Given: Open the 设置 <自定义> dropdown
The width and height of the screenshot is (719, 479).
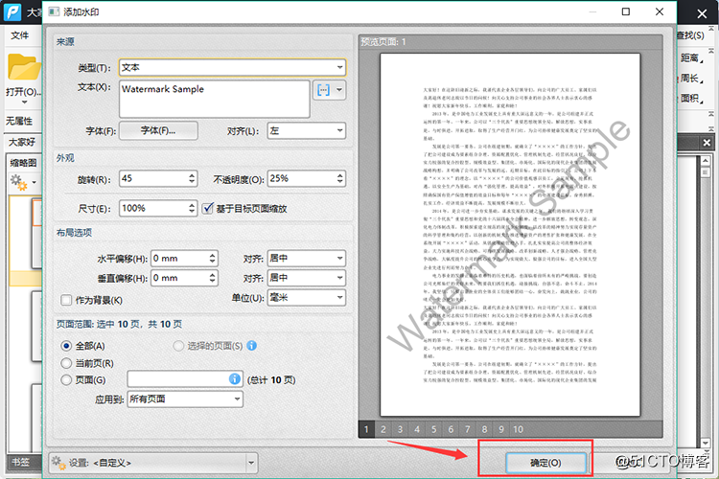Looking at the screenshot, I should point(153,463).
